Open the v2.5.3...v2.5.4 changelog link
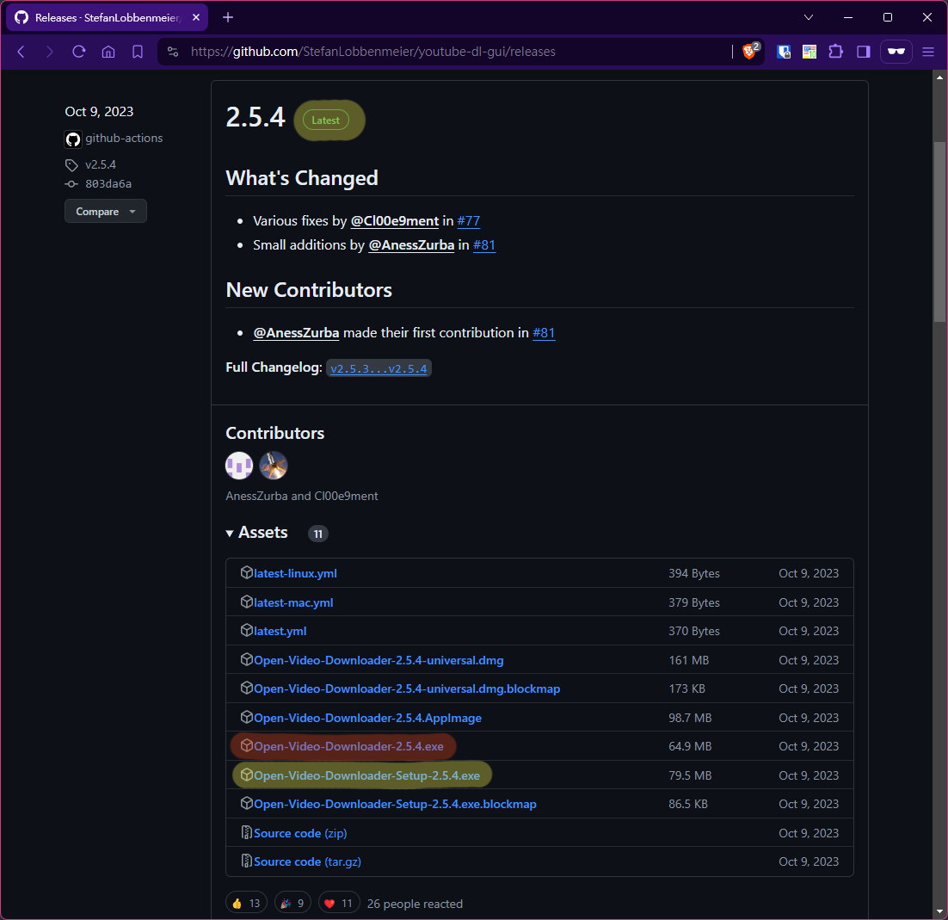Screen dimensions: 948x920 [379, 368]
